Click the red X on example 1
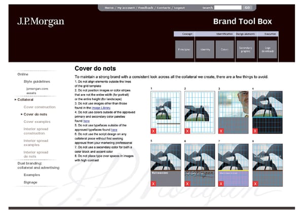304x214 pixels. (x=154, y=131)
